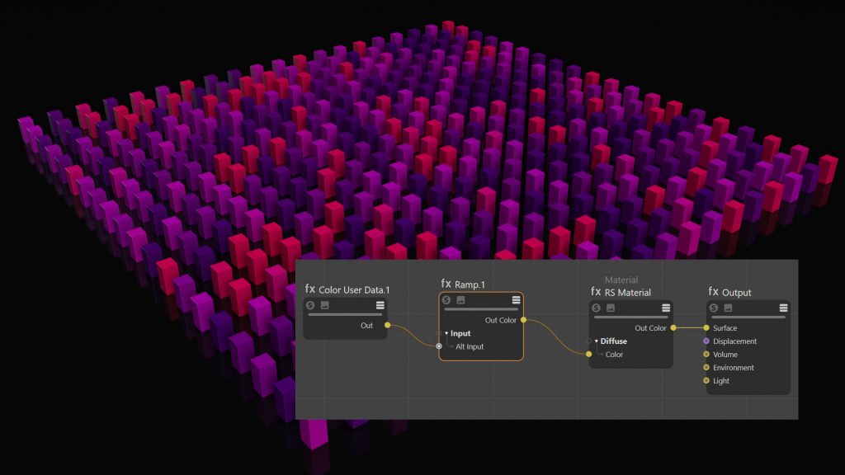Select the Color User Data.1 node title
Screen dimensions: 845x475
tap(354, 289)
